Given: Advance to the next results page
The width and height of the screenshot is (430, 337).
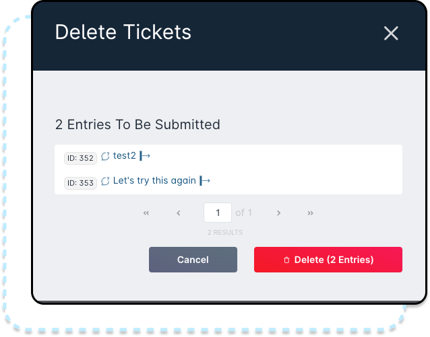Looking at the screenshot, I should coord(278,213).
